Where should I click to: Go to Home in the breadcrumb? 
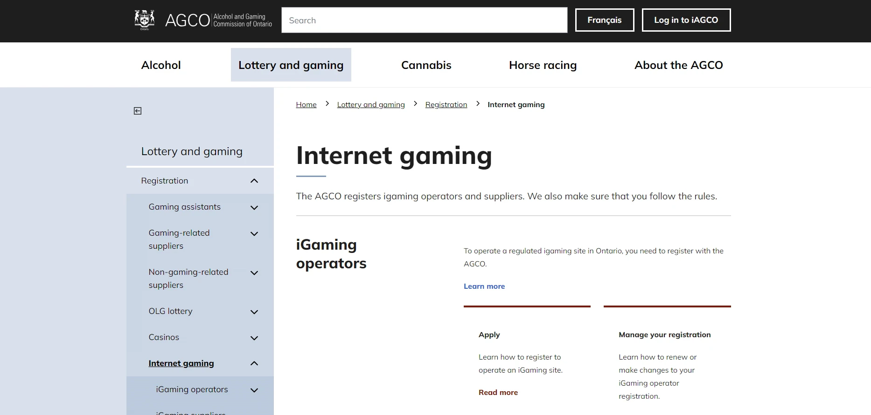[306, 105]
